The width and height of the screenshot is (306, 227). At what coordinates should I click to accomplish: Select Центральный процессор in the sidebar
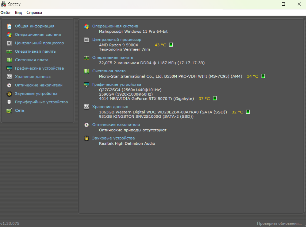pyautogui.click(x=39, y=43)
